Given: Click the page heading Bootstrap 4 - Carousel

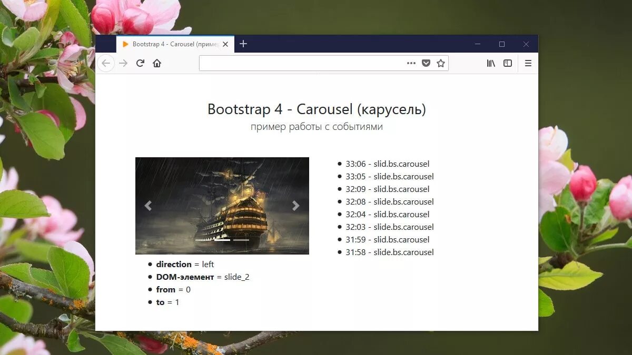Looking at the screenshot, I should click(x=317, y=109).
